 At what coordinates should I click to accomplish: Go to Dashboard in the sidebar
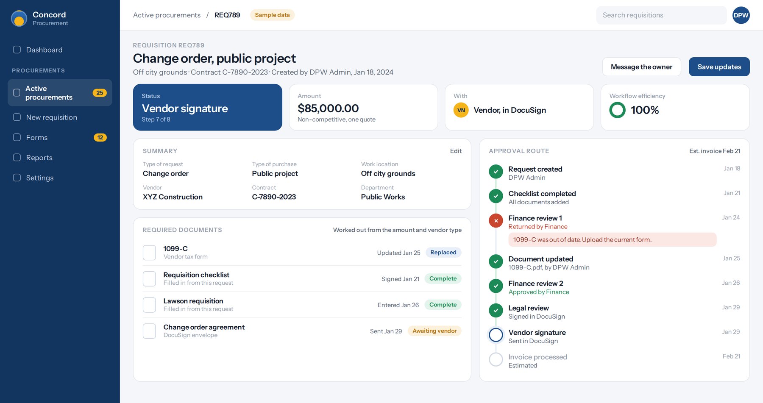pyautogui.click(x=60, y=50)
